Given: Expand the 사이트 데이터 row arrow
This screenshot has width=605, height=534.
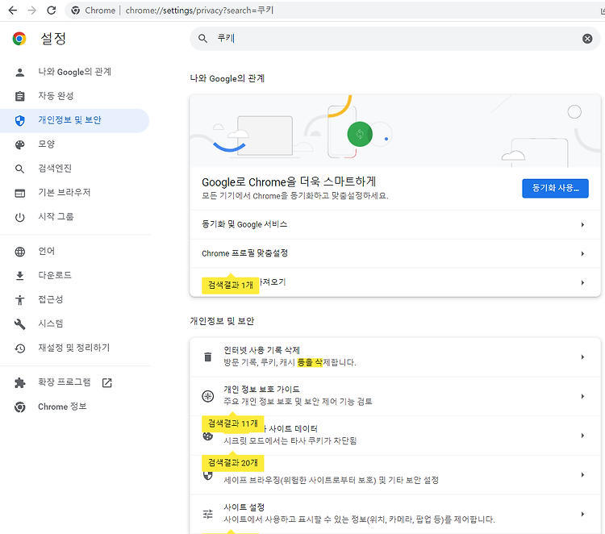Looking at the screenshot, I should [x=582, y=436].
